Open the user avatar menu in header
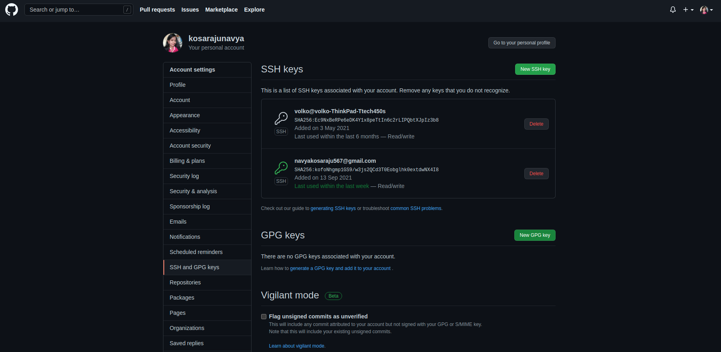 point(706,10)
